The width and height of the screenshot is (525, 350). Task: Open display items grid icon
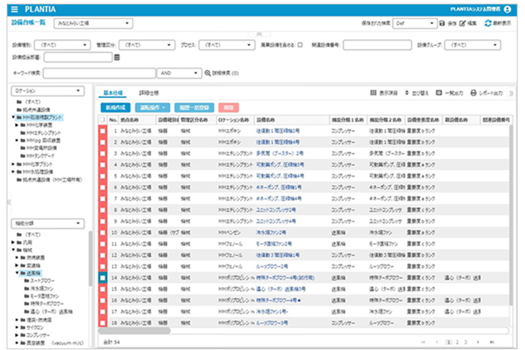[373, 93]
